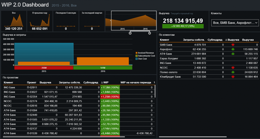Screen dimensions: 260x139
Task: Click the red 1,25M (100%) WIP cell
Action: 110,97
